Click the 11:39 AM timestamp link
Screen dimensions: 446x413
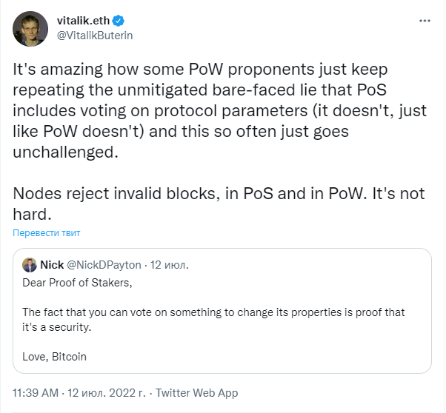[x=36, y=393]
